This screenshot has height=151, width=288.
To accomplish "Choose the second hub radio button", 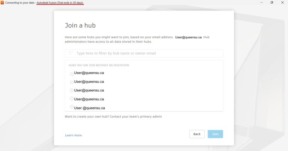I will (72, 82).
